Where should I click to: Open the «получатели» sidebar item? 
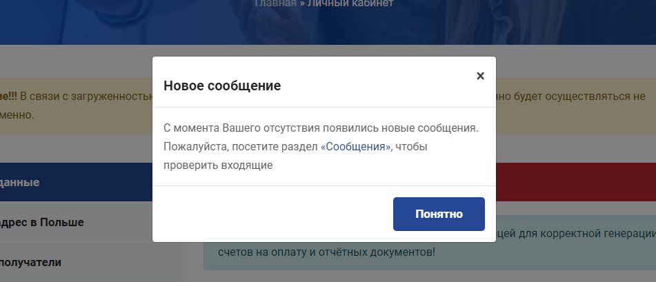point(30,262)
